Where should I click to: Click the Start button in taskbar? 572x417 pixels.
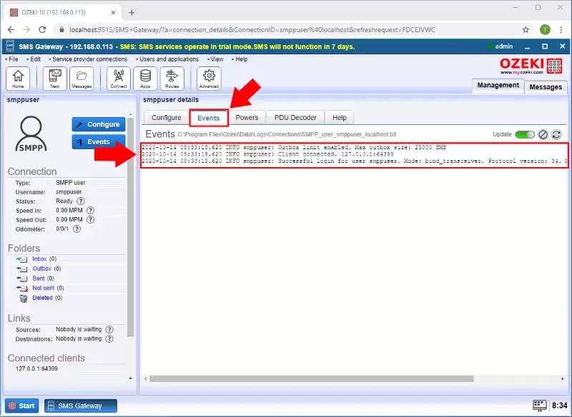click(x=22, y=406)
